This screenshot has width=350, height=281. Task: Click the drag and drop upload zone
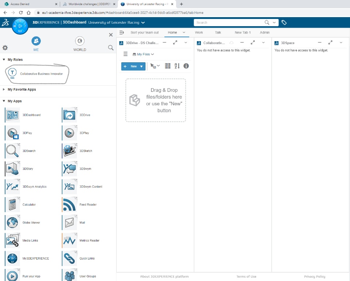(x=156, y=100)
